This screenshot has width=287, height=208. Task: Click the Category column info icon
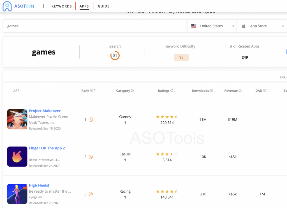tap(132, 91)
